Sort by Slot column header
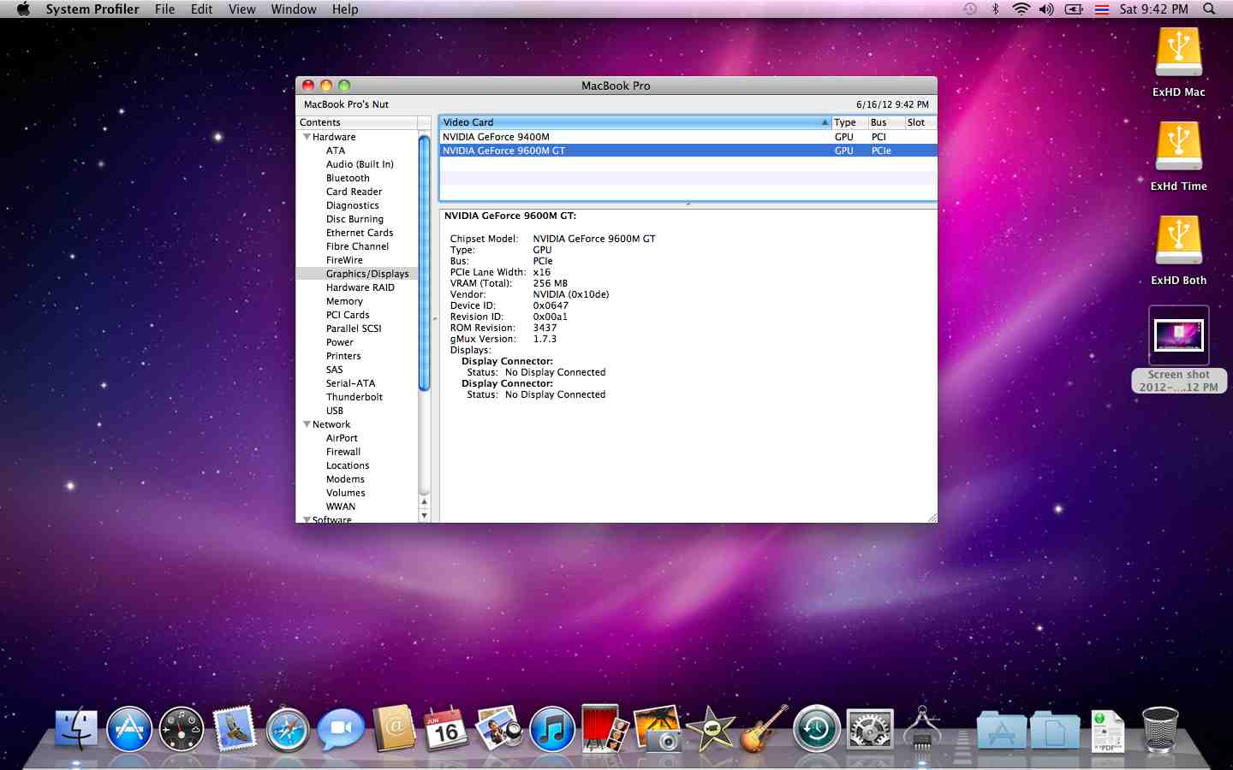 920,122
